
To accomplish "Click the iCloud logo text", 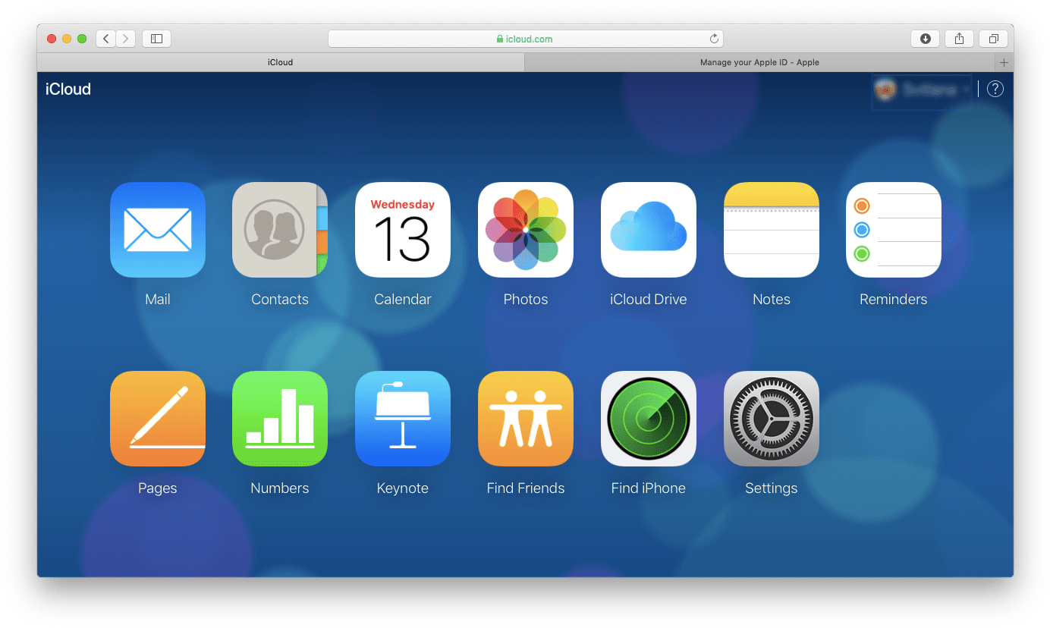I will pos(68,89).
